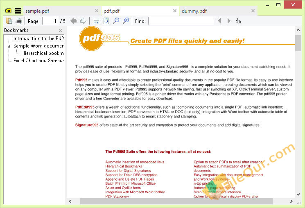This screenshot has width=305, height=208.
Task: Collapse the 'Sample Word documen' bookmark node
Action: pos(9,46)
